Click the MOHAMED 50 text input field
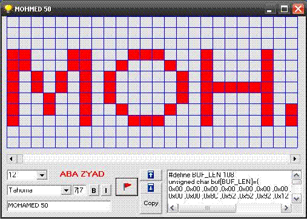Image resolution: width=307 pixels, height=219 pixels. pos(59,206)
